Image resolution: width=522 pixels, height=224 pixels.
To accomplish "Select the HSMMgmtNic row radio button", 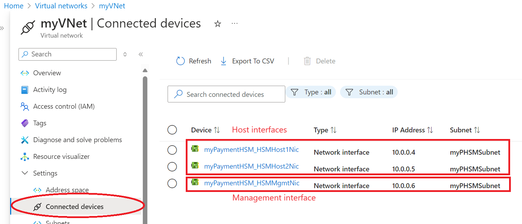I will [x=172, y=184].
